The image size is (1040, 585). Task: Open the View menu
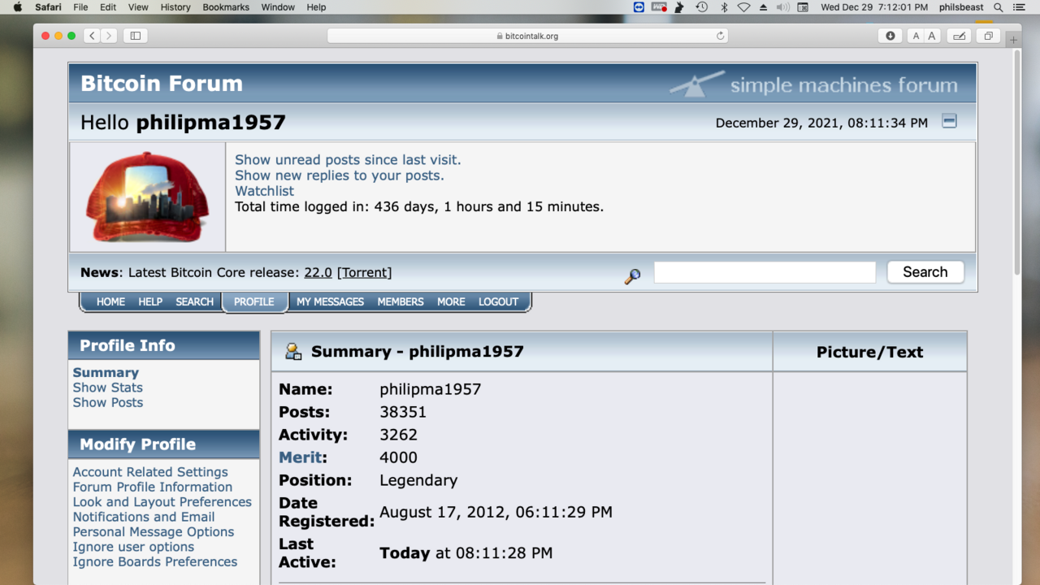[x=138, y=7]
